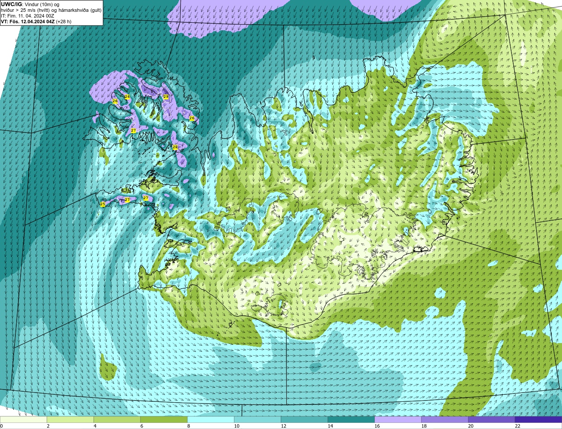Click the 0–2 m/s cream legend swatch
This screenshot has height=429, width=562.
point(23,420)
